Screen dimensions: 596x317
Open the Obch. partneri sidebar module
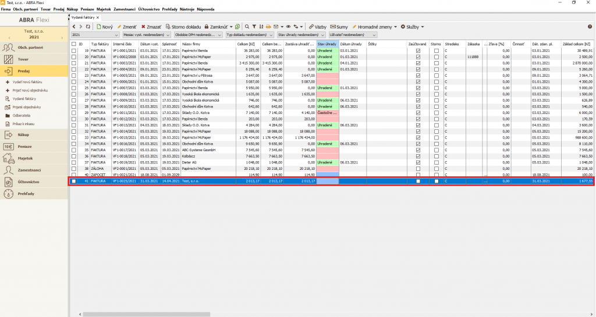coord(34,48)
